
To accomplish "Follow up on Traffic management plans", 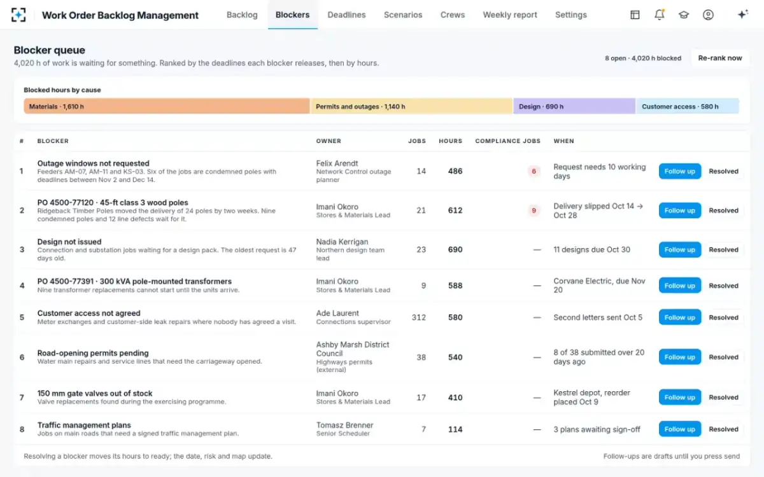I will (680, 429).
